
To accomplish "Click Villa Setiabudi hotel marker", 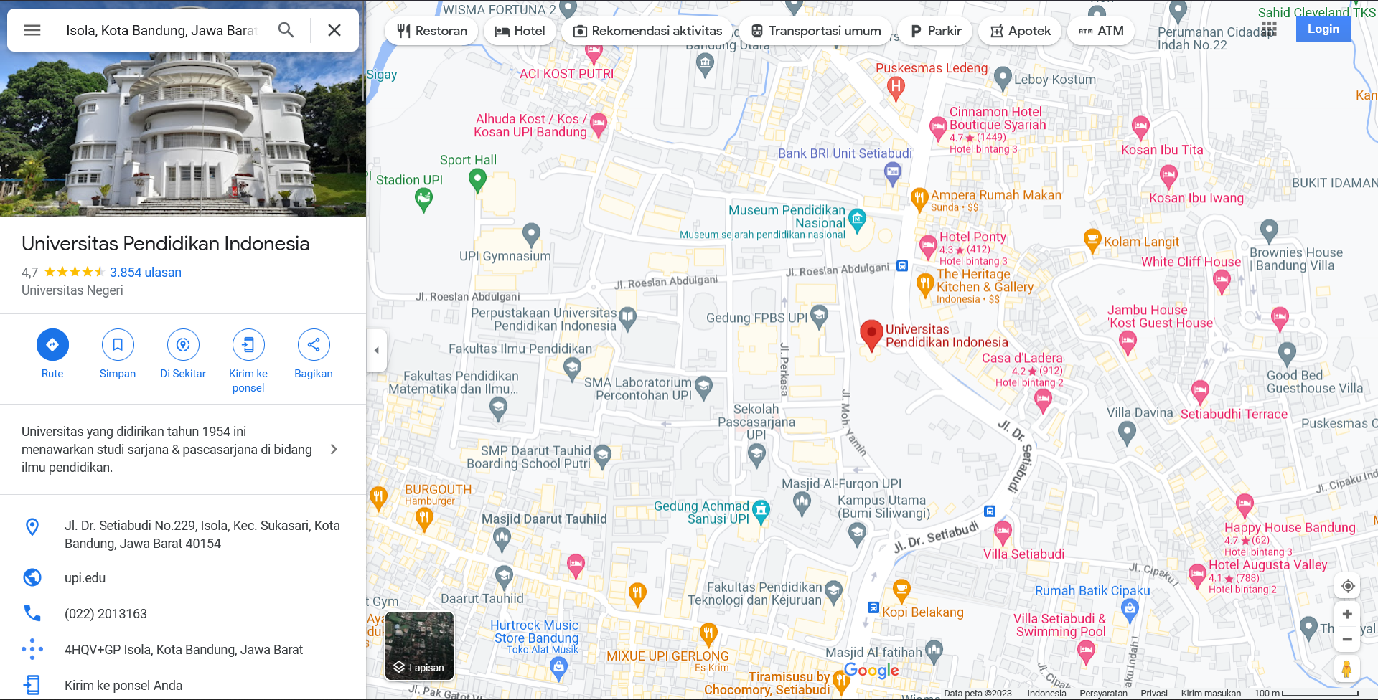I will point(1003,533).
